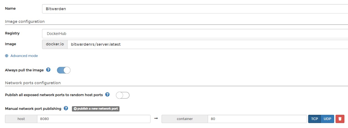Viewport: 348px width, 128px height.
Task: Click the Manual network port publishing label
Action: click(x=33, y=108)
